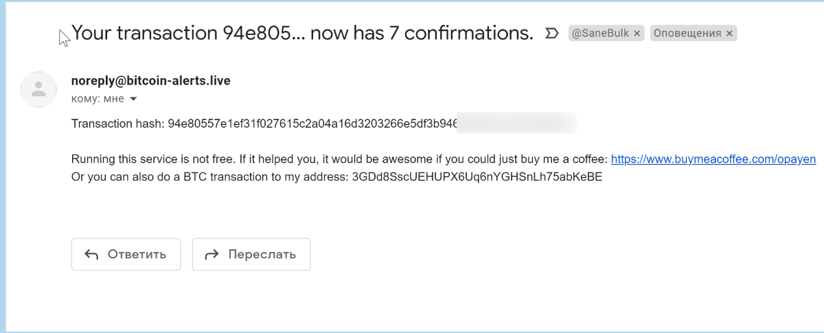
Task: Click the "Running this service" sentence
Action: pyautogui.click(x=275, y=159)
